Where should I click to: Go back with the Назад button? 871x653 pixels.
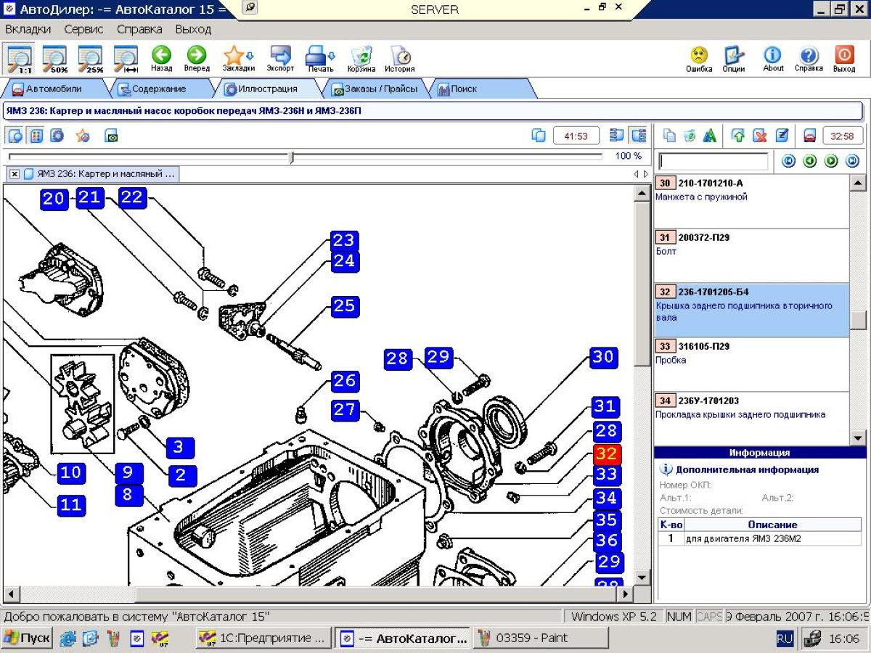coord(161,58)
